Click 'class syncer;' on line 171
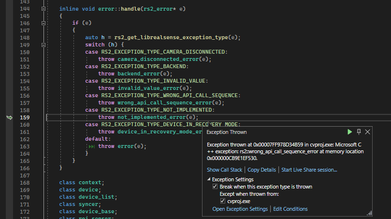Screen dimensions: 391x219 click(80, 204)
